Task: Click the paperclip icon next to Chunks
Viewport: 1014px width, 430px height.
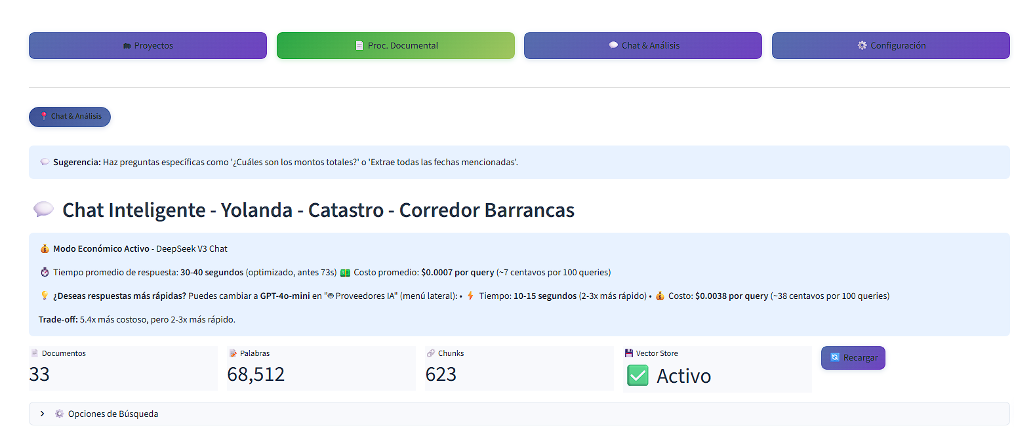Action: click(431, 353)
